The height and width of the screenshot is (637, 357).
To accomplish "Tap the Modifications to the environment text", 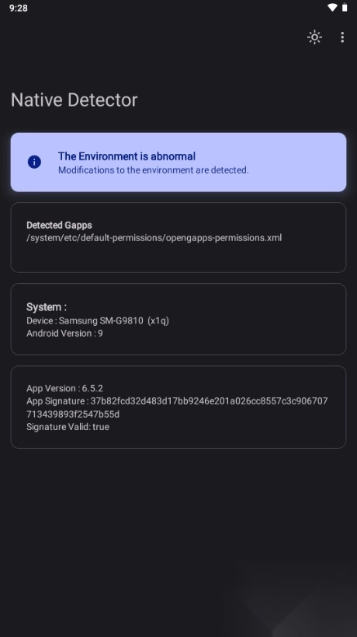I will (153, 170).
